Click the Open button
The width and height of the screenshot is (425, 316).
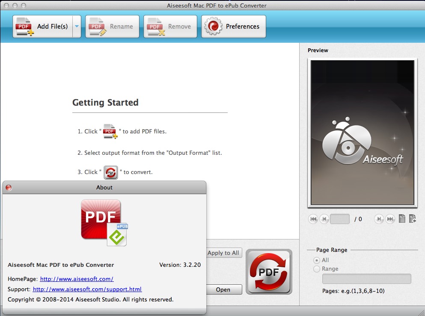point(224,289)
